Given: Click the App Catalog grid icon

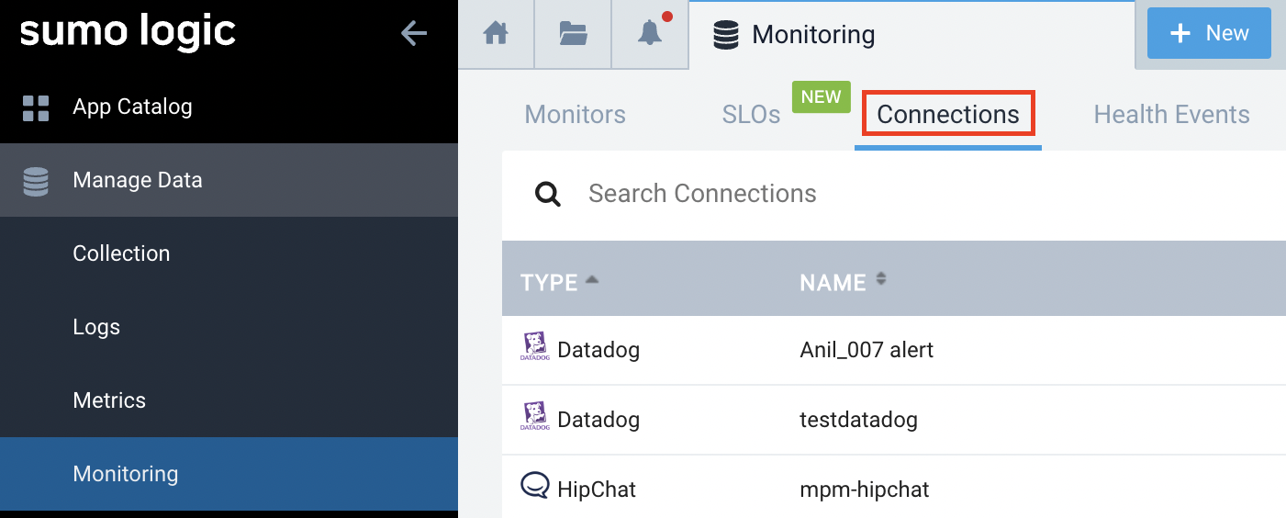Looking at the screenshot, I should [x=36, y=107].
